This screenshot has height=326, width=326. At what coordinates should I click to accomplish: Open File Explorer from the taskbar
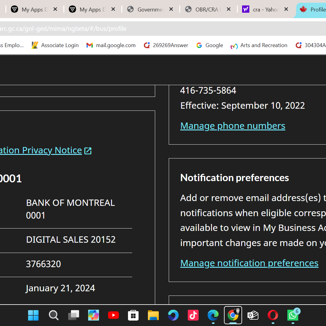153,315
